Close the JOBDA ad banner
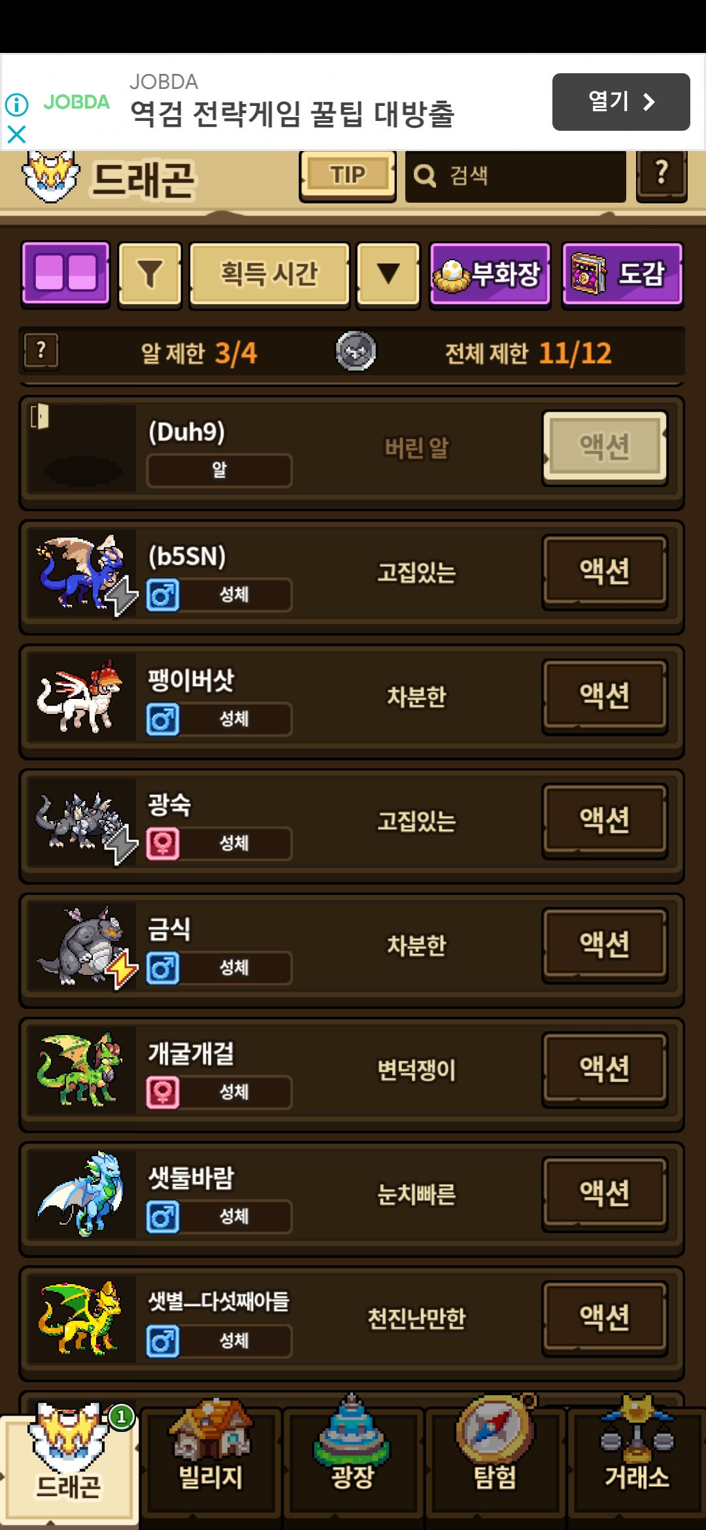 pos(16,135)
